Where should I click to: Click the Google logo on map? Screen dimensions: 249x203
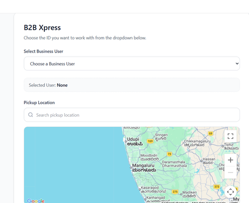pyautogui.click(x=36, y=201)
